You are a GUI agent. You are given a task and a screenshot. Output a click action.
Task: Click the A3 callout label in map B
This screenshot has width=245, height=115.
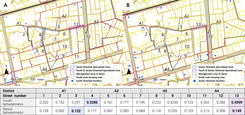point(219,22)
